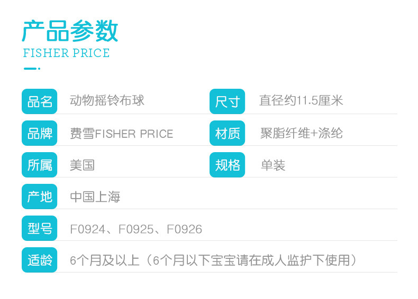Click the 中国上海 origin value
Image resolution: width=418 pixels, height=299 pixels.
click(95, 197)
